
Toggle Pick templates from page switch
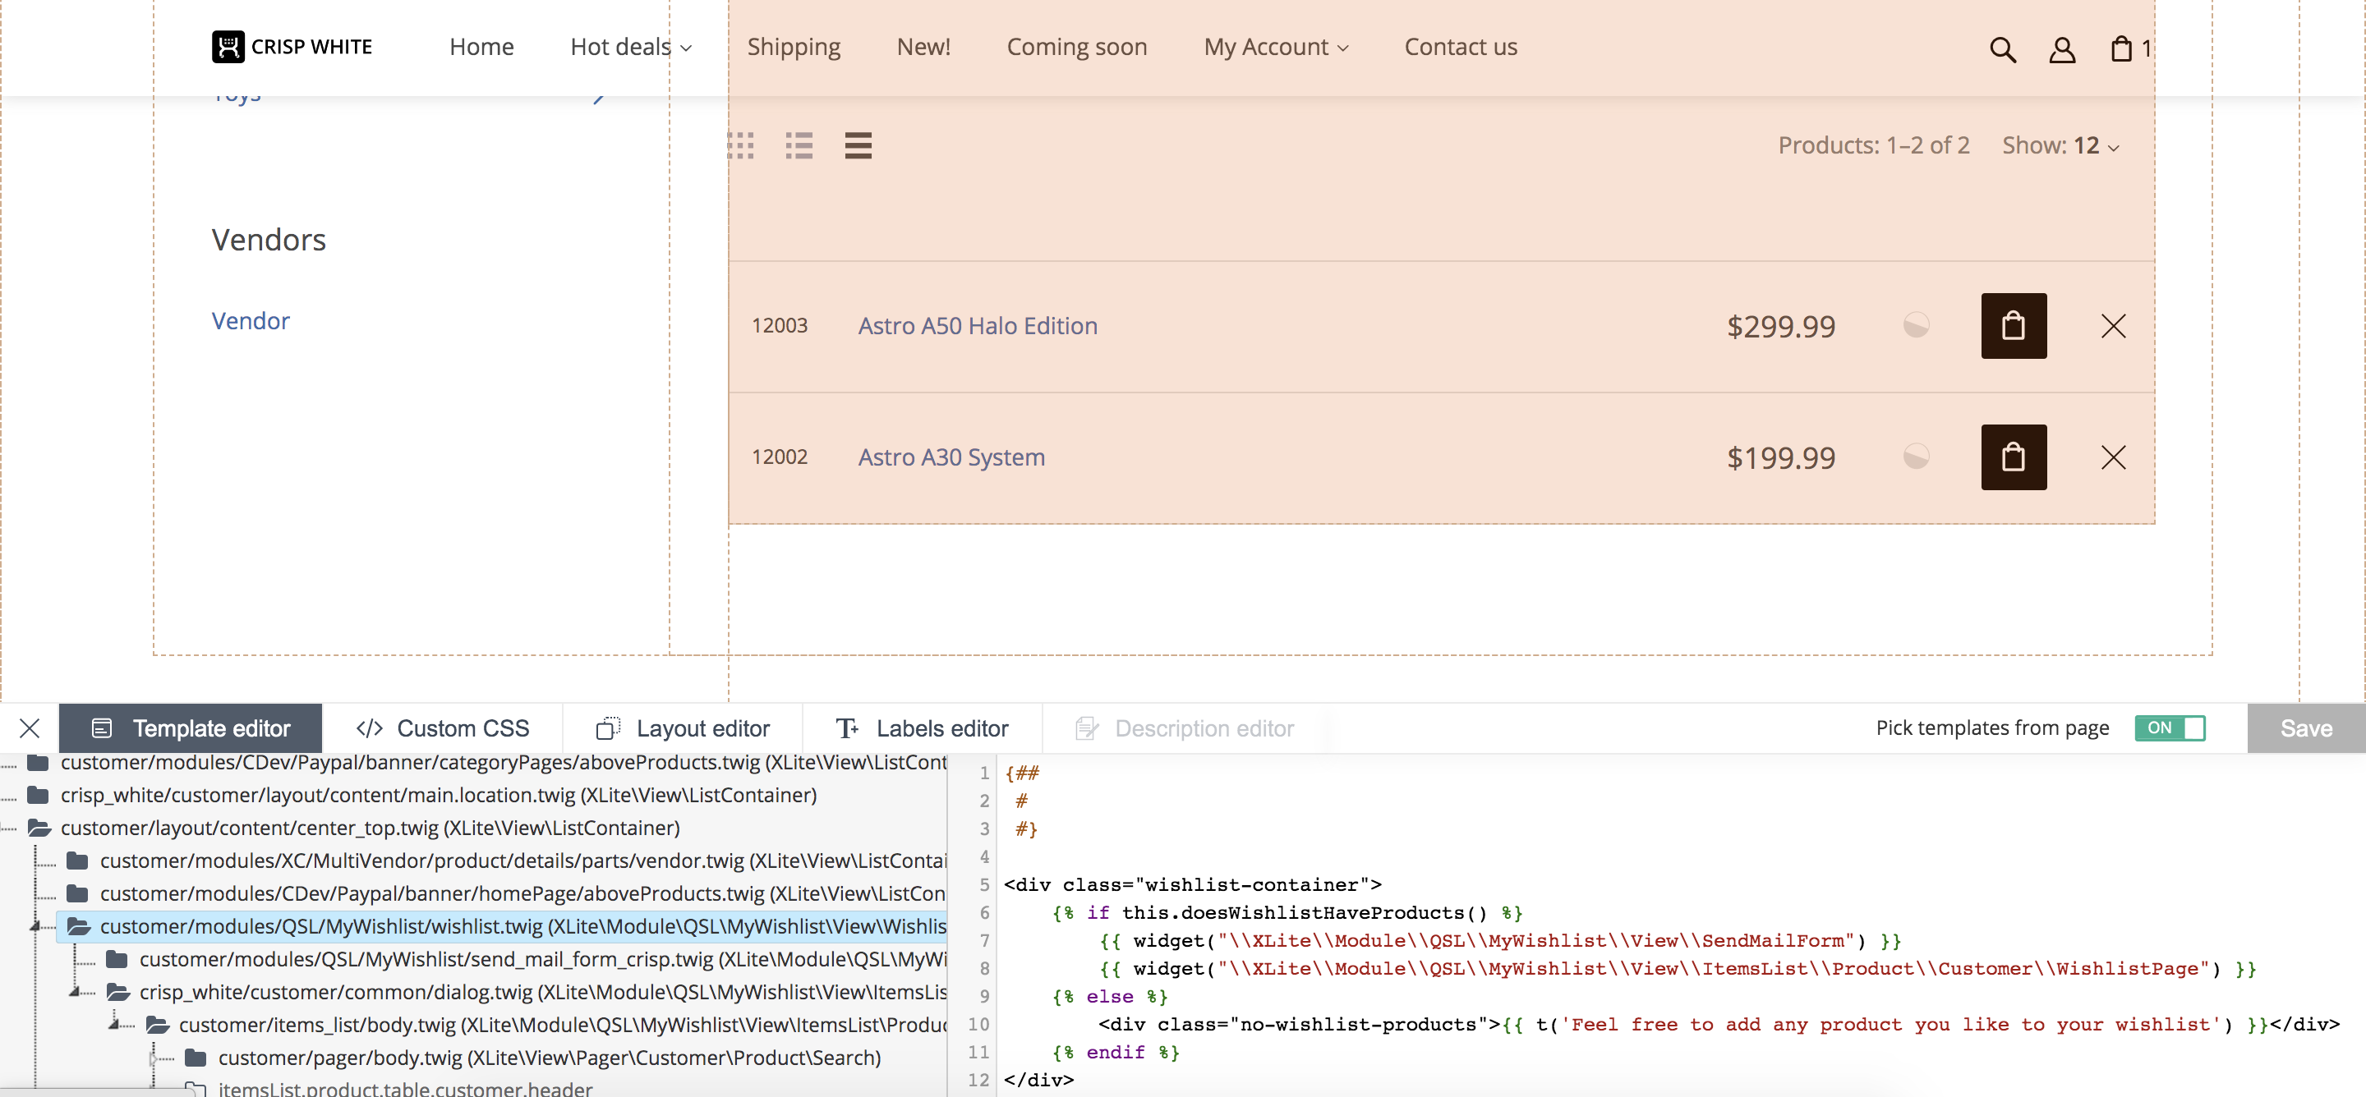tap(2170, 728)
